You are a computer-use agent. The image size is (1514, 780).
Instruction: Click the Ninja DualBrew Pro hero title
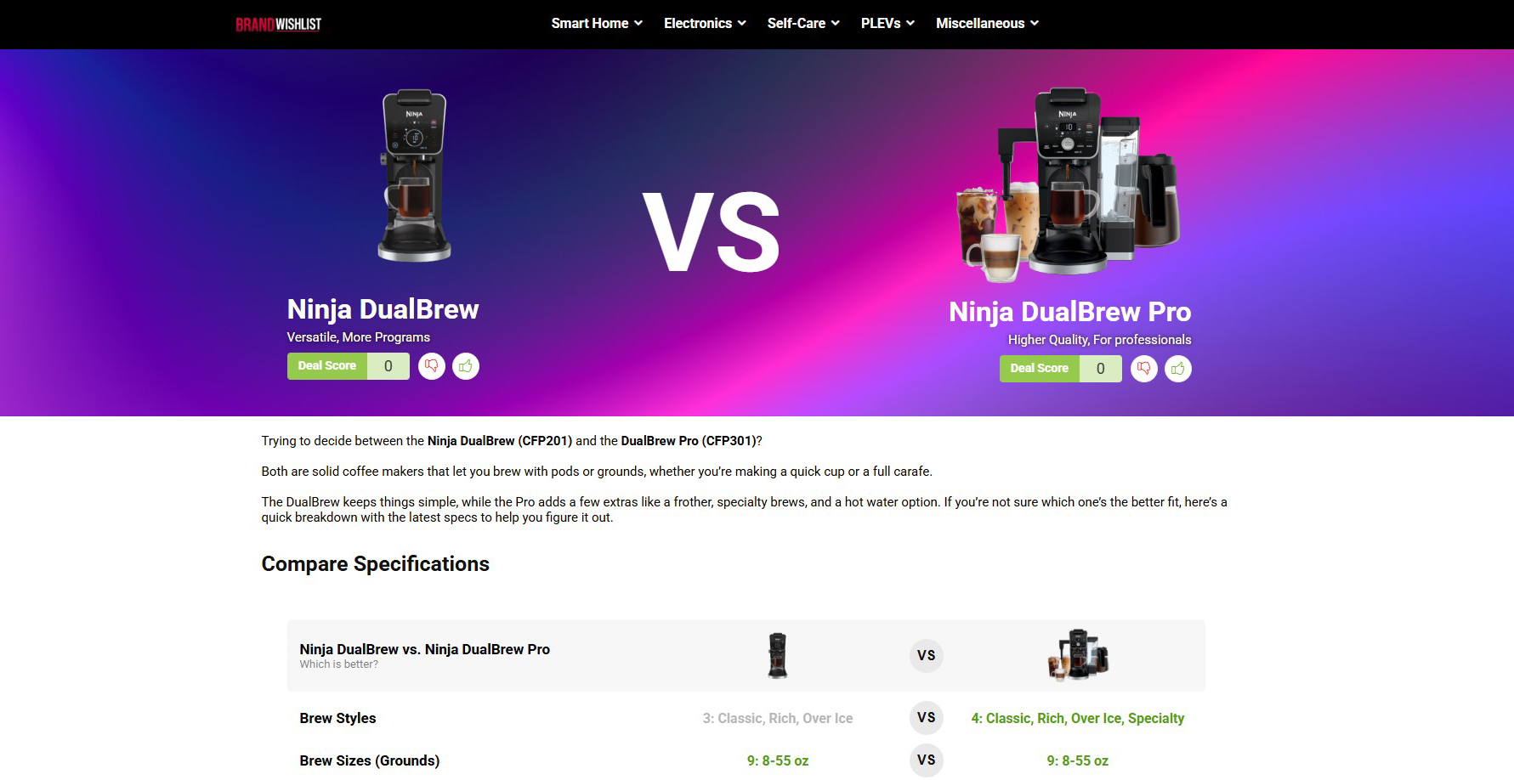(x=1069, y=312)
